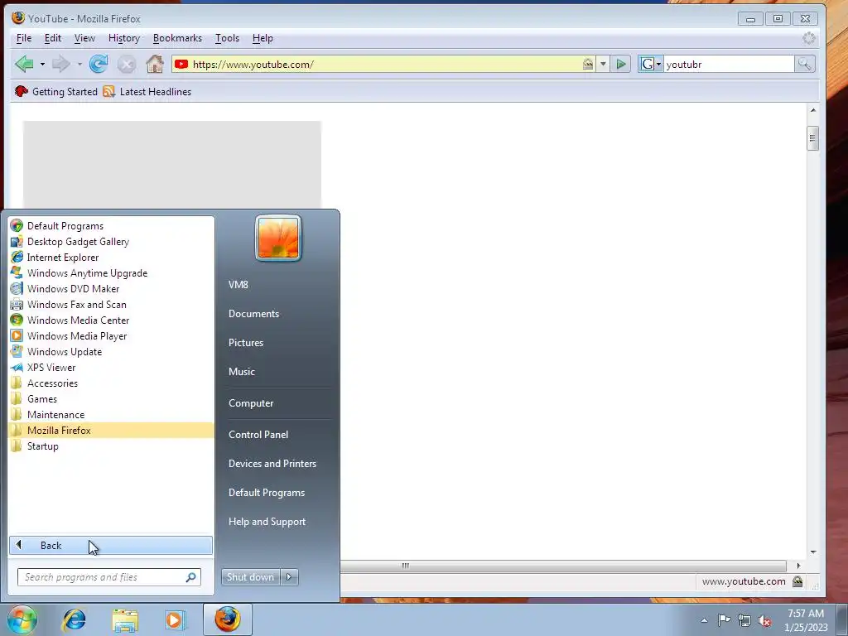The image size is (848, 636).
Task: Open the View menu
Action: (84, 38)
